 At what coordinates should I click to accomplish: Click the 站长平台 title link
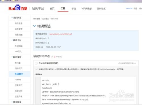[38, 8]
